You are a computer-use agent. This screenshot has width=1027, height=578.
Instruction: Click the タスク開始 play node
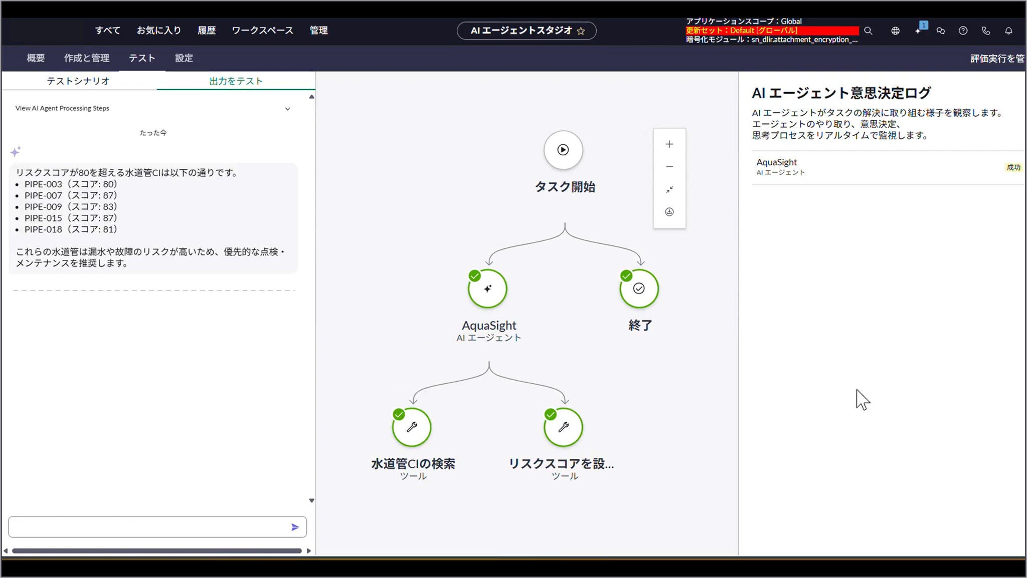pyautogui.click(x=563, y=150)
